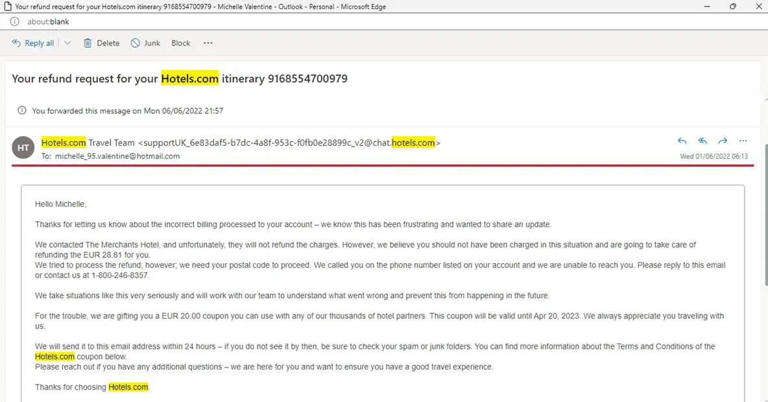Click the reply arrow in message header

[682, 141]
